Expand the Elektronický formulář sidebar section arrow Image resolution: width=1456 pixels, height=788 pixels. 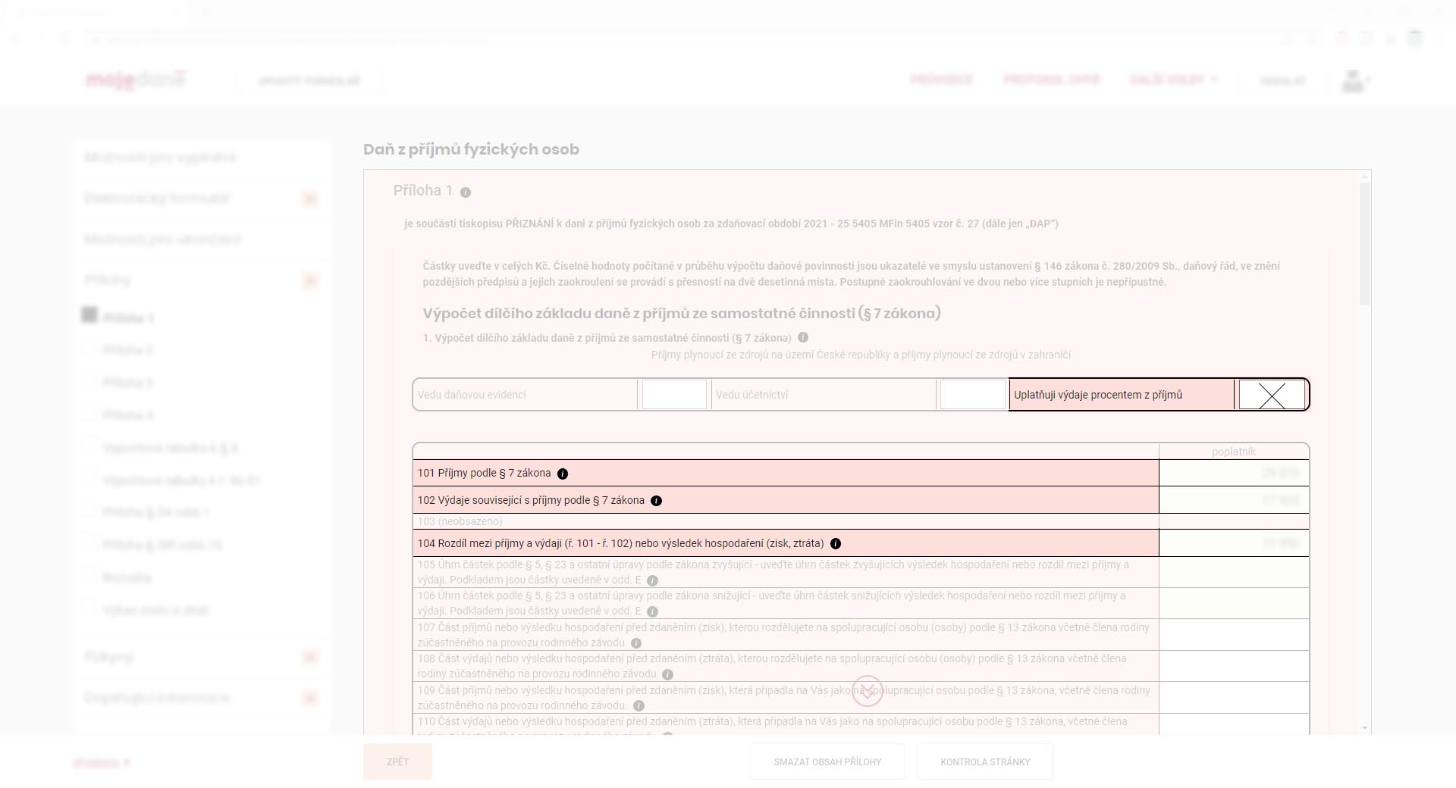309,199
